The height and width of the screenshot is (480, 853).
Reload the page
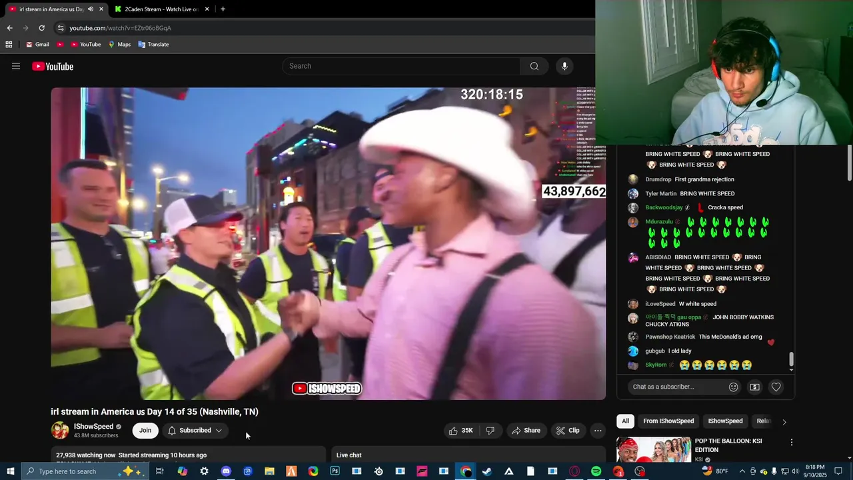coord(41,28)
